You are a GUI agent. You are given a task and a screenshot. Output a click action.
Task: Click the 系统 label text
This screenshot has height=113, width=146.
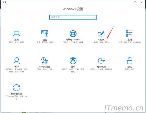pyautogui.click(x=17, y=40)
